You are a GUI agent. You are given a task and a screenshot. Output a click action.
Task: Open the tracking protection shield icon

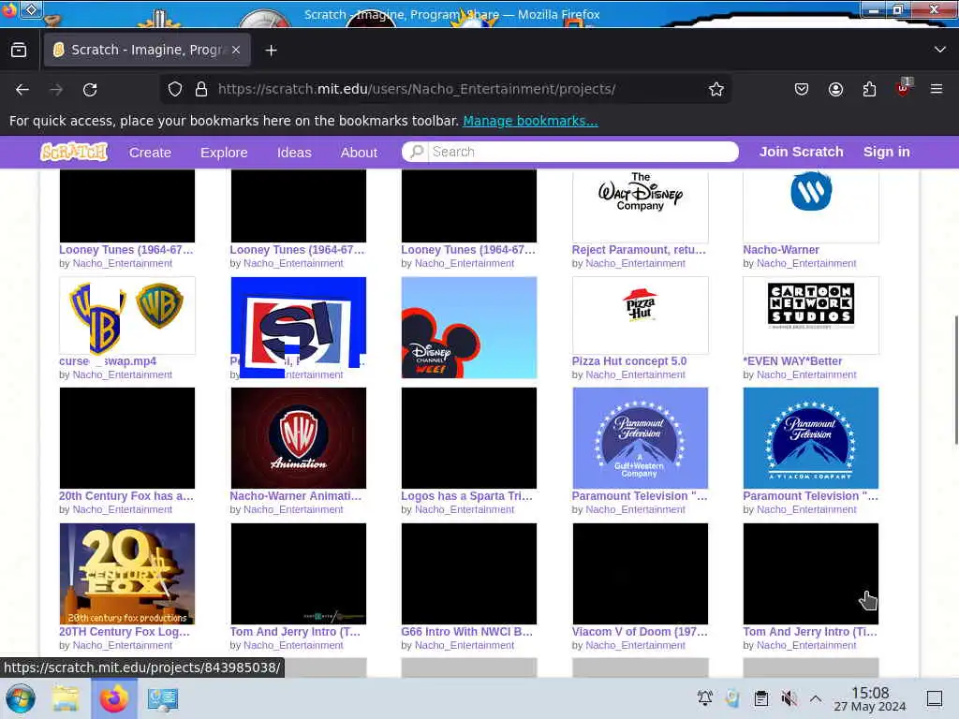(175, 89)
